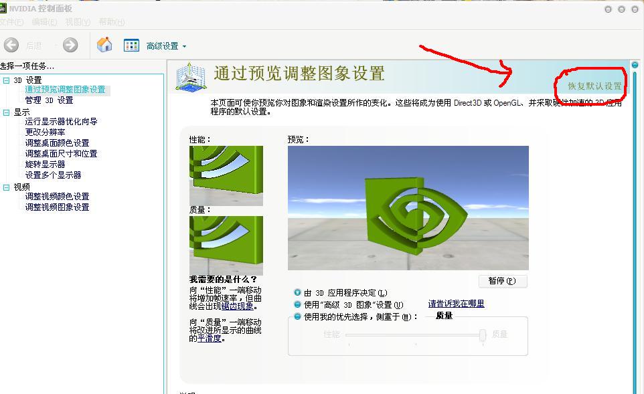644x394 pixels.
Task: Click the advanced settings grid view icon
Action: pyautogui.click(x=131, y=45)
